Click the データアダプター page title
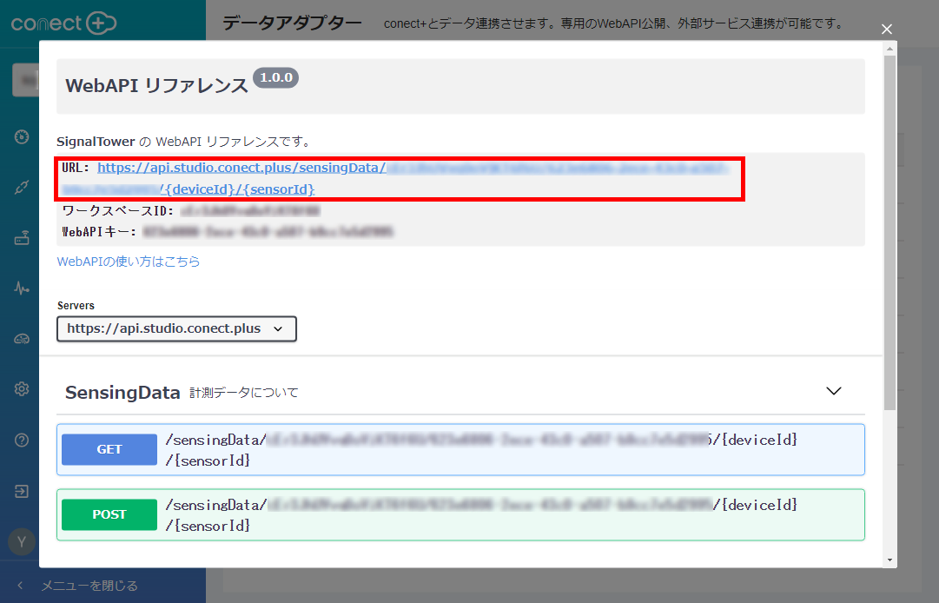This screenshot has height=603, width=939. click(x=292, y=23)
